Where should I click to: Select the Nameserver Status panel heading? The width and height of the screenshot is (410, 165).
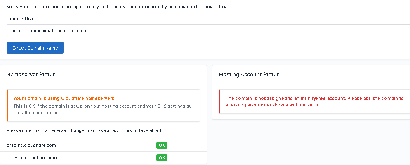point(31,75)
